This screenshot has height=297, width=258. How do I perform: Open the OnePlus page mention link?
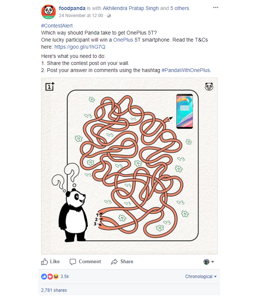(x=123, y=40)
